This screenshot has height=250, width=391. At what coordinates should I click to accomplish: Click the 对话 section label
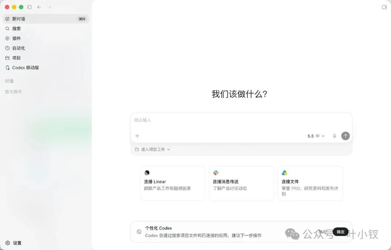point(9,81)
